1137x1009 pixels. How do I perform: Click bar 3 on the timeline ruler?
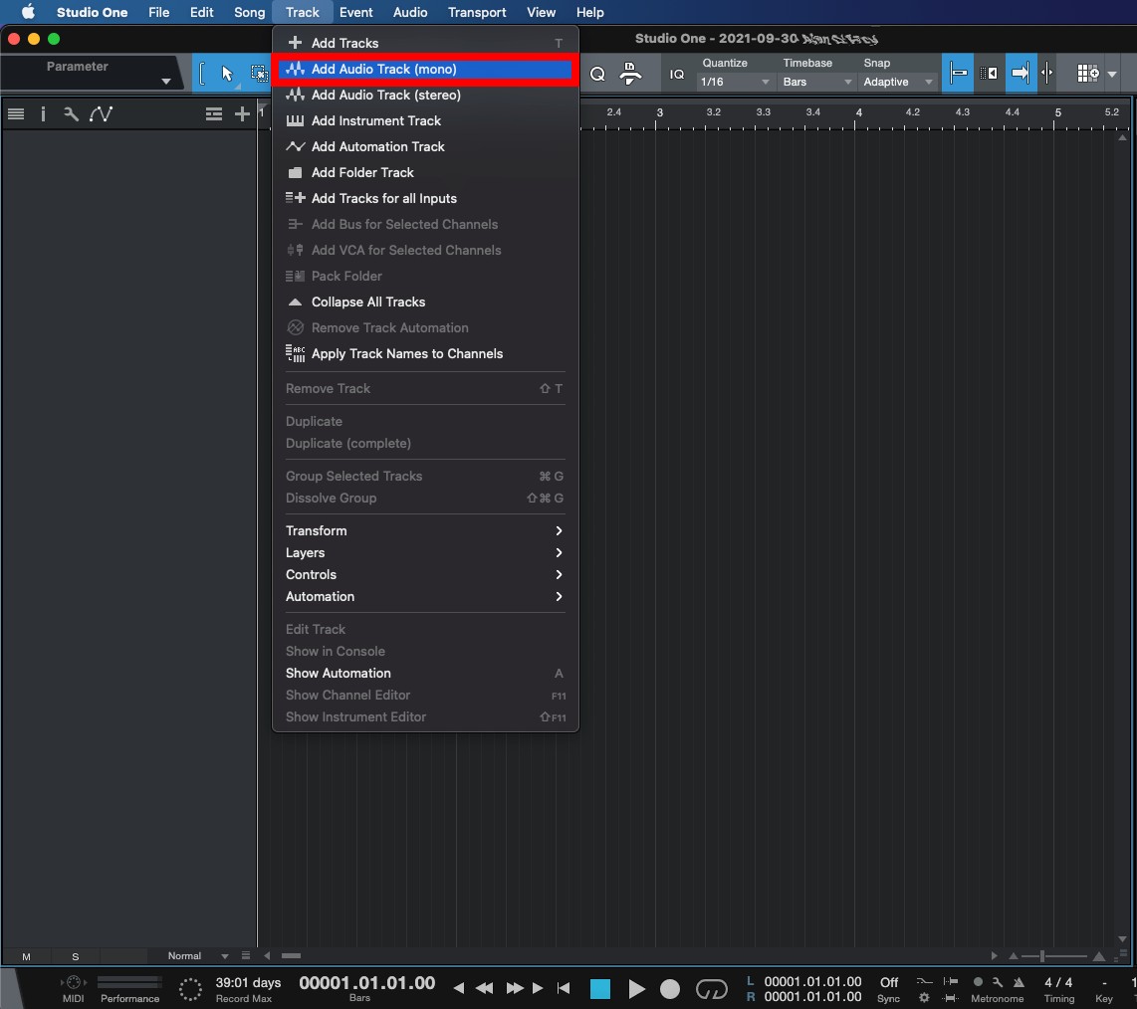(x=658, y=112)
